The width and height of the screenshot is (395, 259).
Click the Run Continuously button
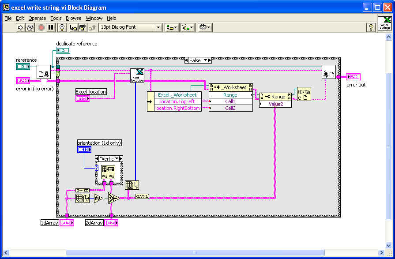click(30, 27)
